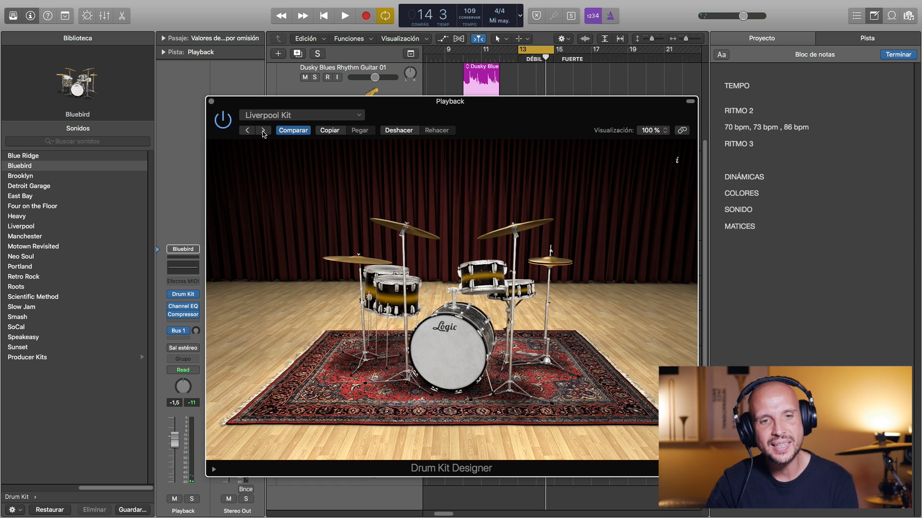This screenshot has width=922, height=518.
Task: Enable Quick Help question mark icon
Action: coord(48,16)
